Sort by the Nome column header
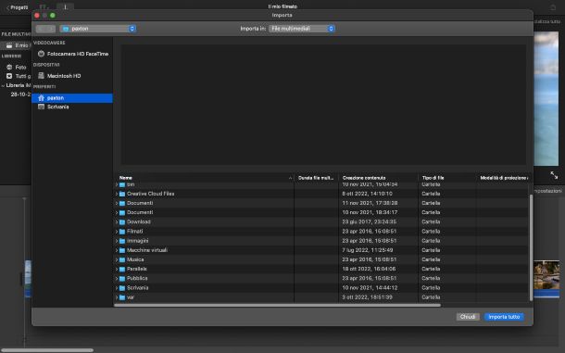This screenshot has width=565, height=353. pos(204,178)
